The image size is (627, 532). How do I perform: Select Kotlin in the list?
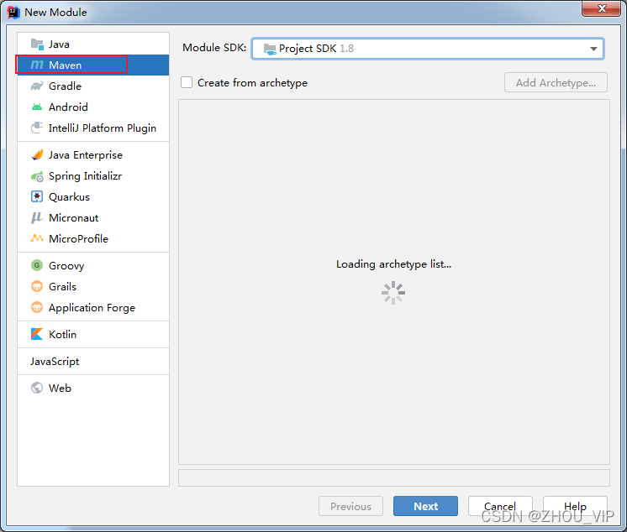coord(93,334)
